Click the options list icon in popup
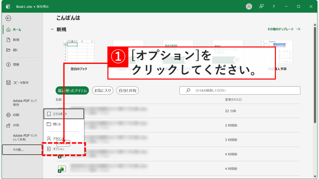Image resolution: width=319 pixels, height=179 pixels. click(49, 149)
